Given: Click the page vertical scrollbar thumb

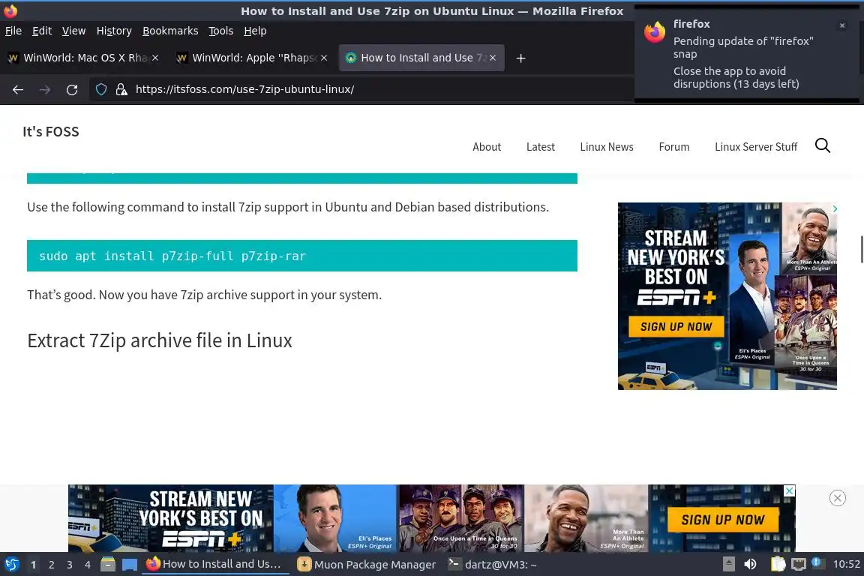Looking at the screenshot, I should (x=862, y=250).
